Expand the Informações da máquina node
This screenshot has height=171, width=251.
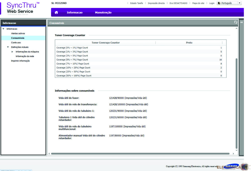click(x=13, y=52)
